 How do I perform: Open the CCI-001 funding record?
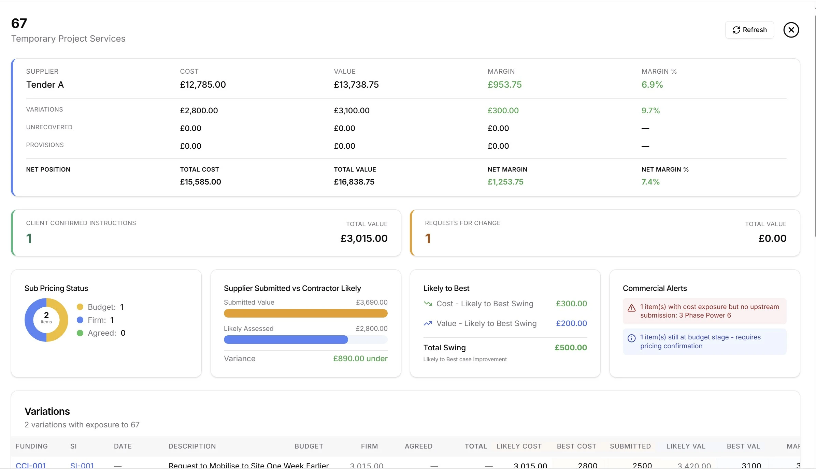[31, 465]
